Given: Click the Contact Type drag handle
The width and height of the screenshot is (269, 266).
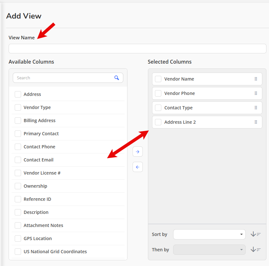Looking at the screenshot, I should 256,108.
